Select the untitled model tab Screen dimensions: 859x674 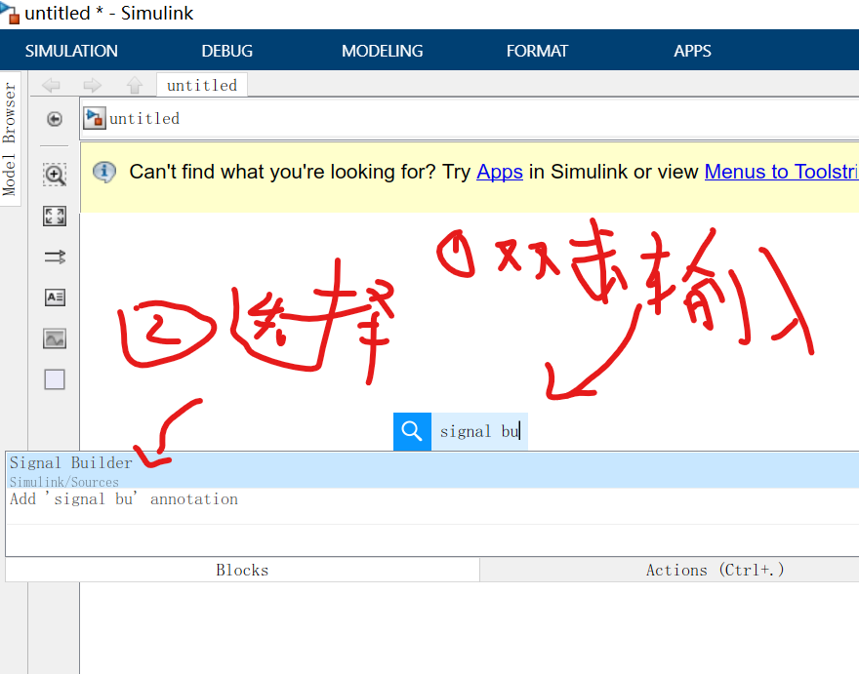pos(202,85)
